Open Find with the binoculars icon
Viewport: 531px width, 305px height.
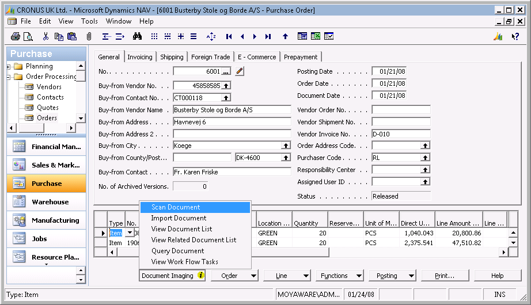point(137,36)
